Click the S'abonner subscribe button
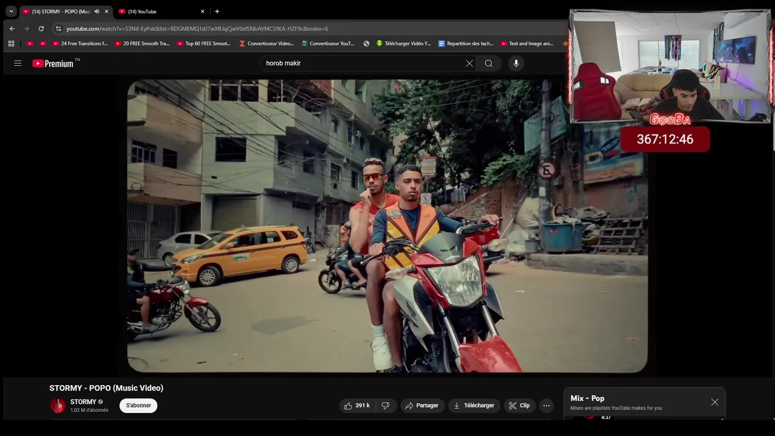This screenshot has height=436, width=775. tap(139, 406)
